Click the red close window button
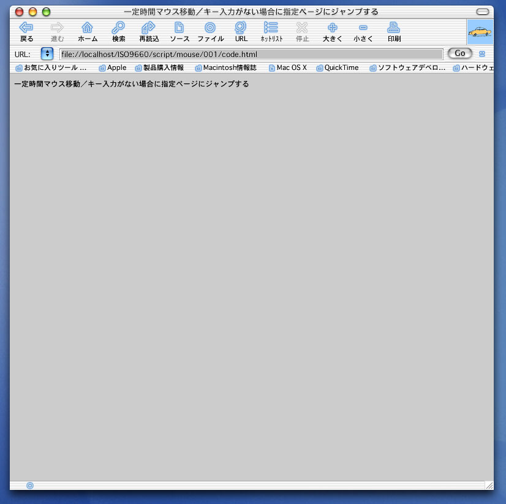This screenshot has height=504, width=506. [20, 12]
